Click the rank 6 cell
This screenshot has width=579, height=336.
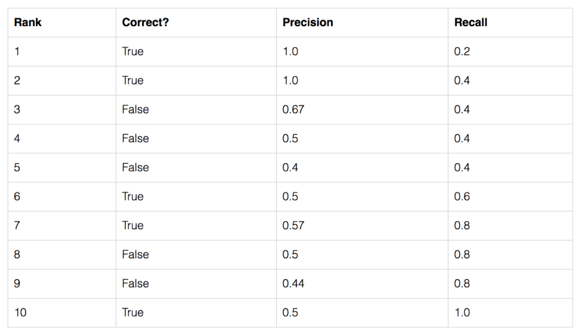coord(17,196)
